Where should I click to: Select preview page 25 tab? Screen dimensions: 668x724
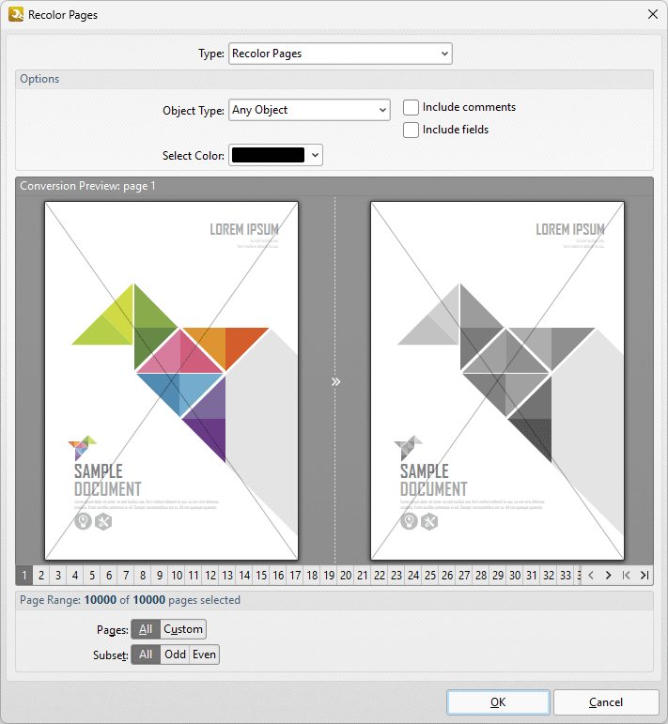pos(430,576)
